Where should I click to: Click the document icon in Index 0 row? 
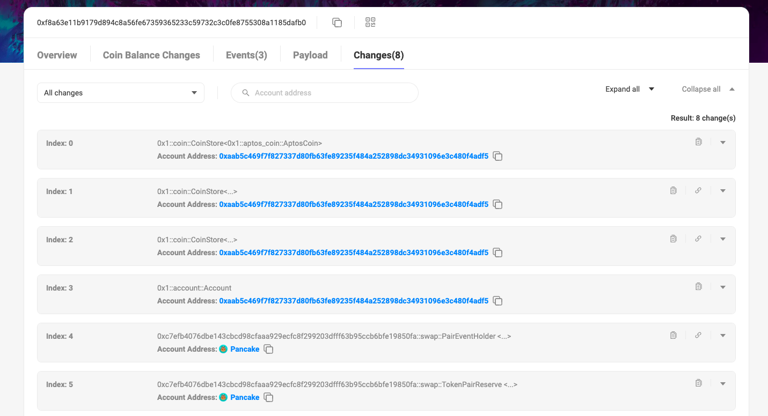698,142
